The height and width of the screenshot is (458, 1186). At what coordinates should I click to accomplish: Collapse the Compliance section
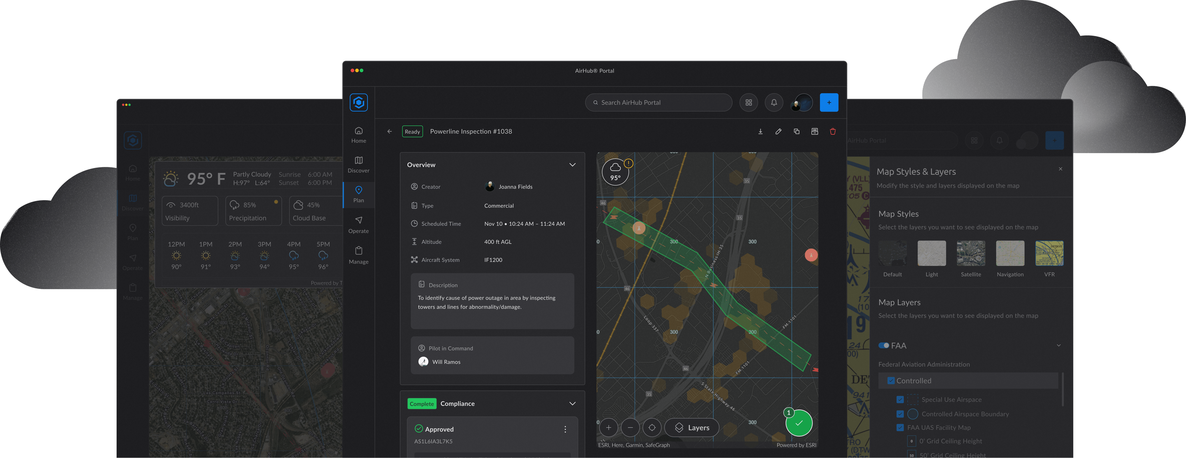[x=572, y=403]
